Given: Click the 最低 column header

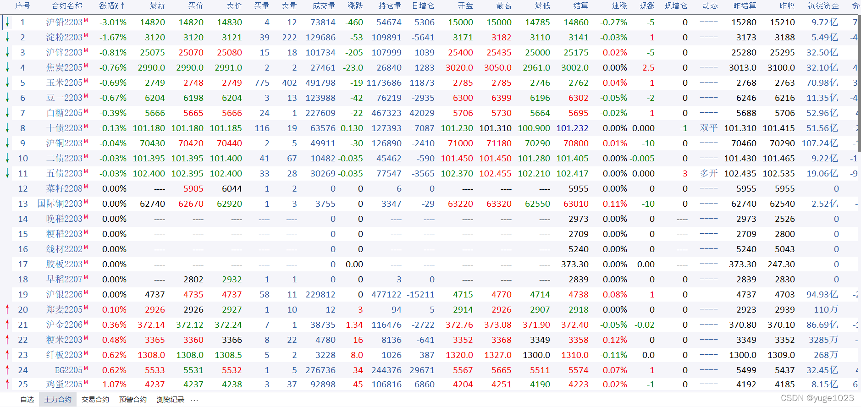Looking at the screenshot, I should click(x=542, y=6).
